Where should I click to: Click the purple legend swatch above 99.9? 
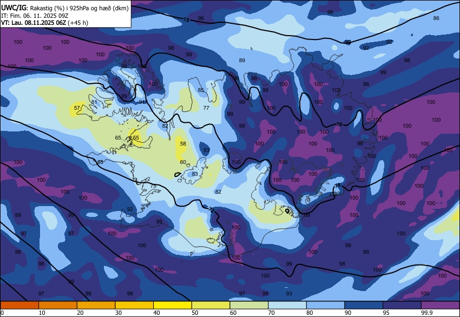pyautogui.click(x=441, y=305)
